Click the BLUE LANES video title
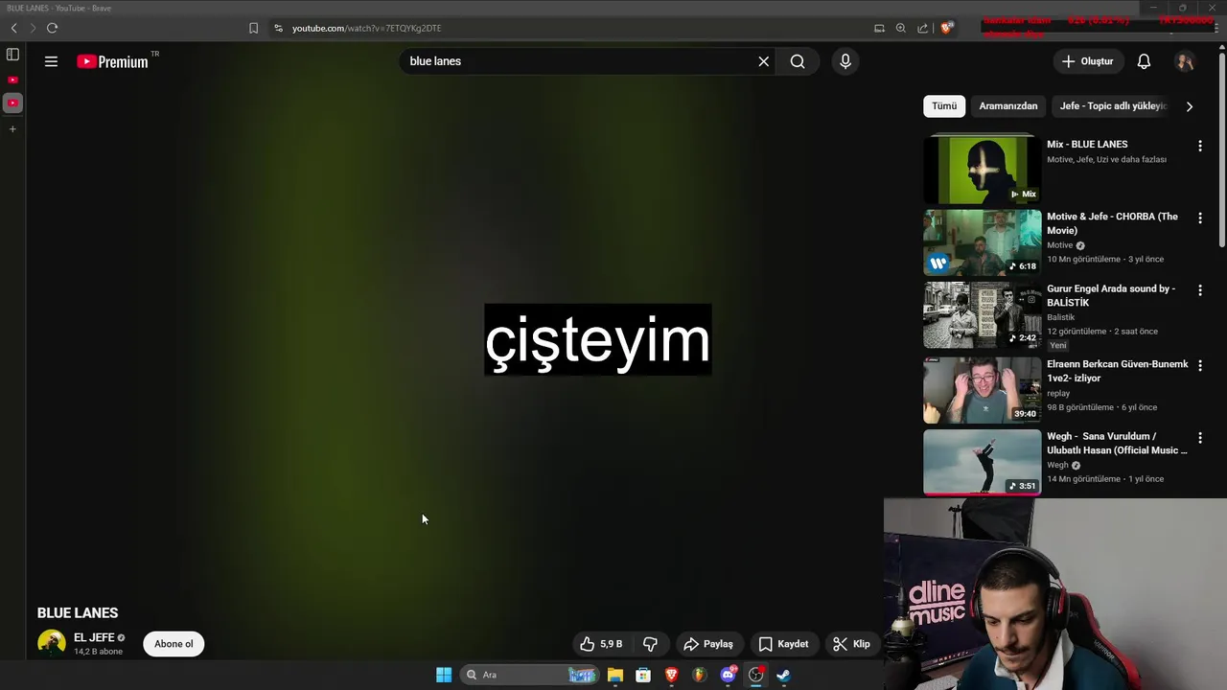The width and height of the screenshot is (1227, 690). pyautogui.click(x=78, y=613)
